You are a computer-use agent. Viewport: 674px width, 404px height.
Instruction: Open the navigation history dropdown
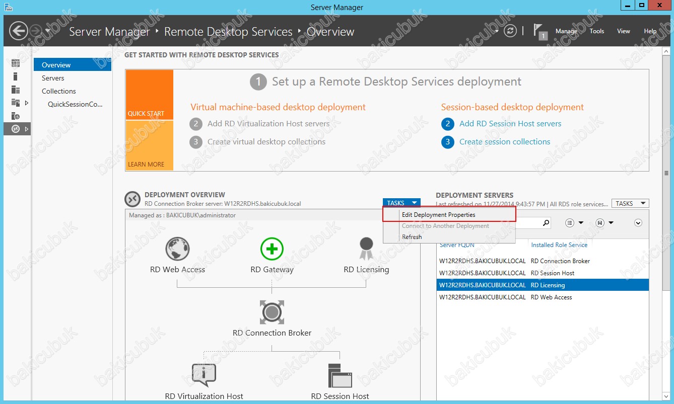pos(48,31)
